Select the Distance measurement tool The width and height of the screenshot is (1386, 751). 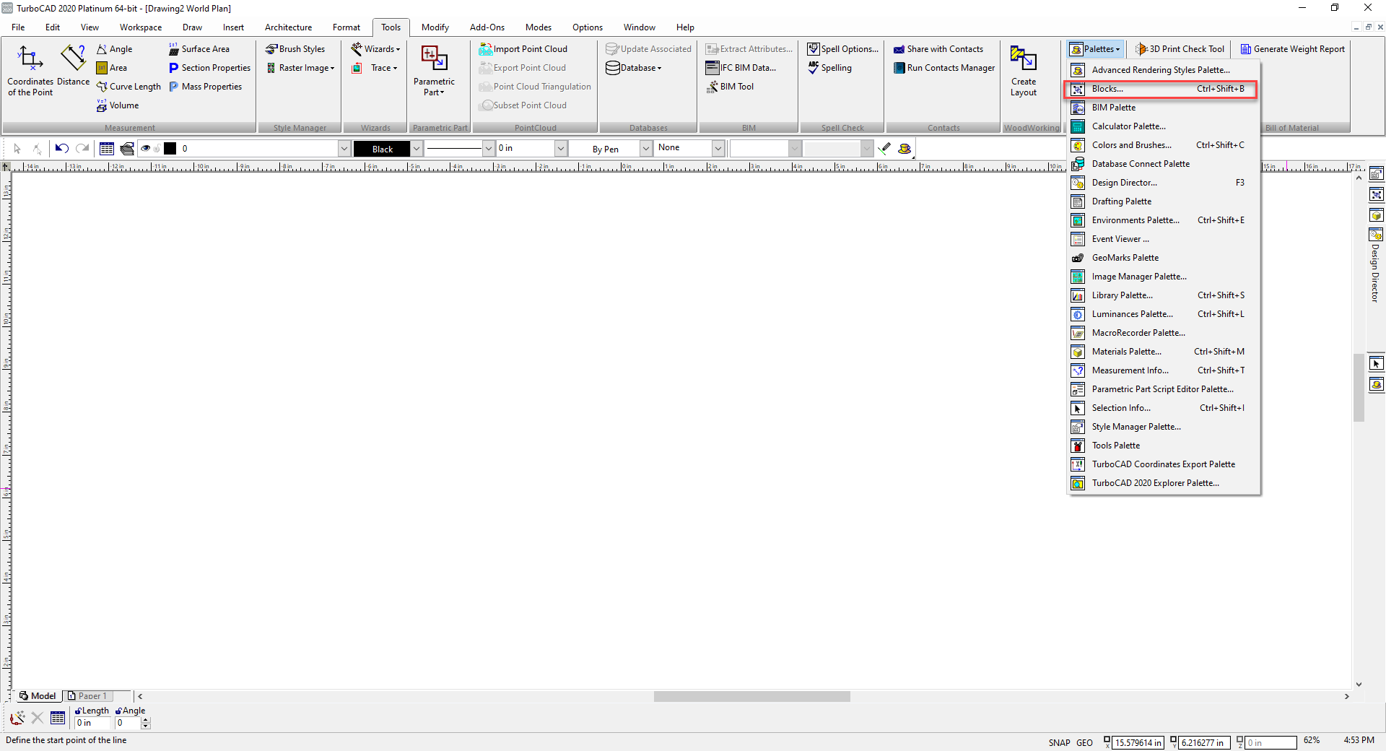tap(73, 66)
